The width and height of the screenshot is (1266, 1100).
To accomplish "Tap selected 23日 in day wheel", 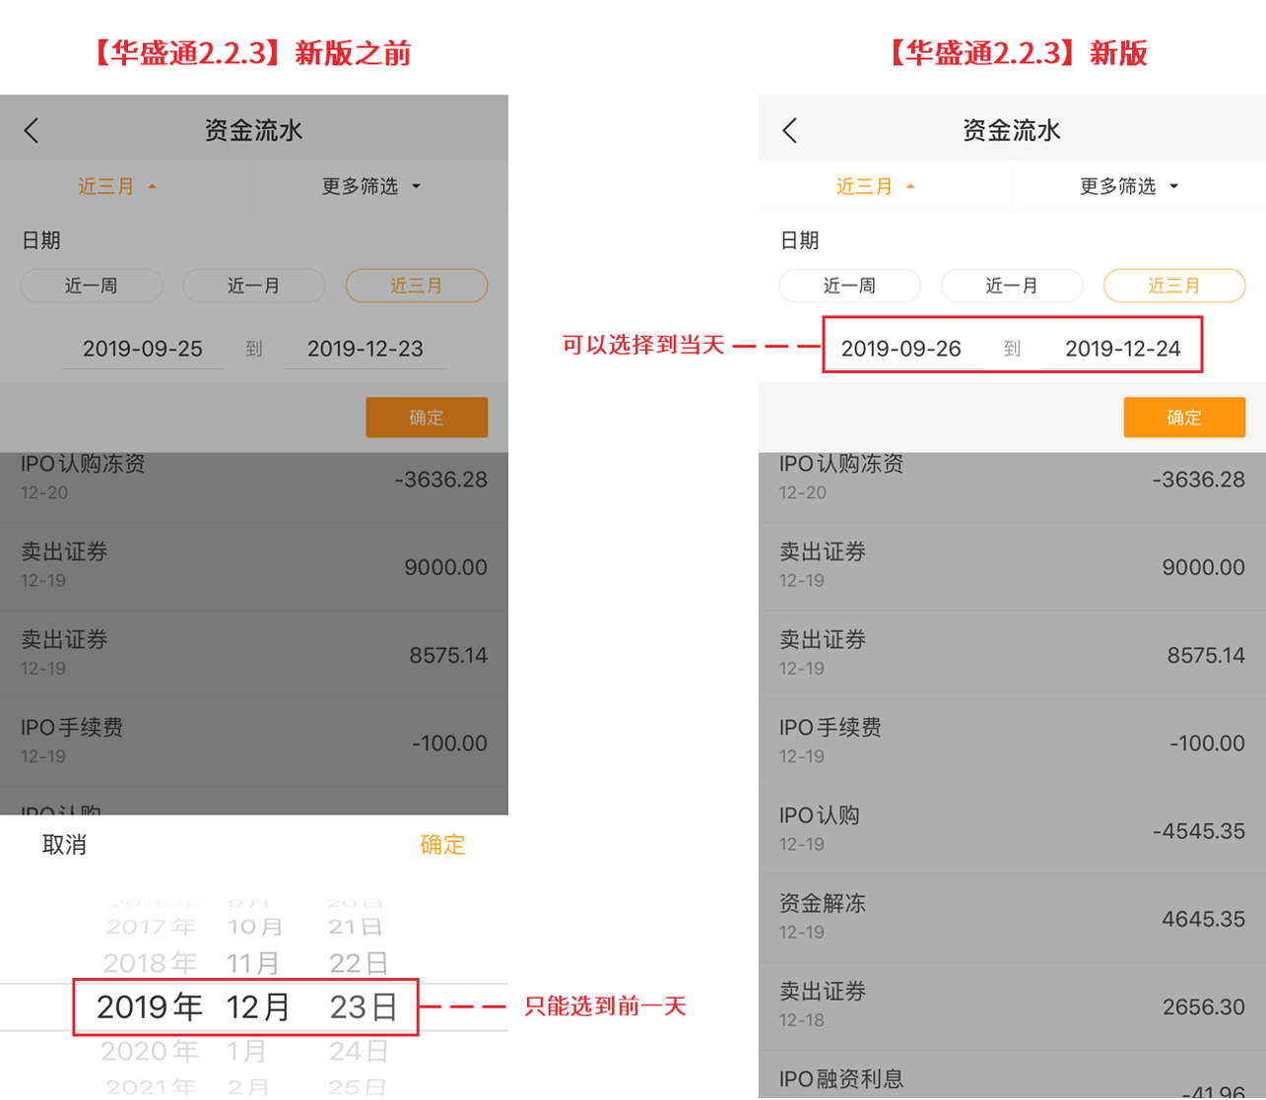I will 364,1006.
